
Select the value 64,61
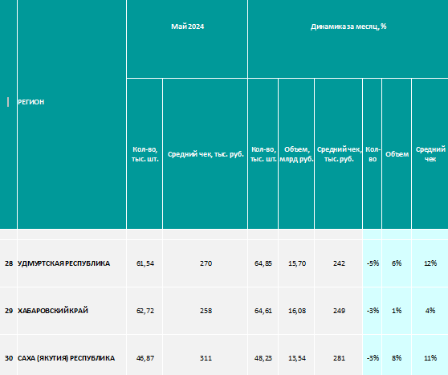click(x=263, y=311)
